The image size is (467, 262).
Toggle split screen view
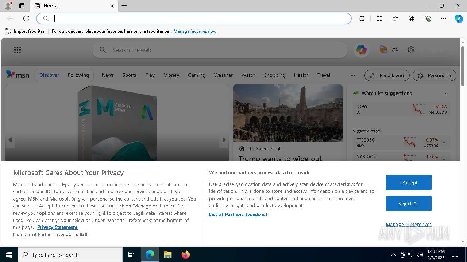click(379, 19)
